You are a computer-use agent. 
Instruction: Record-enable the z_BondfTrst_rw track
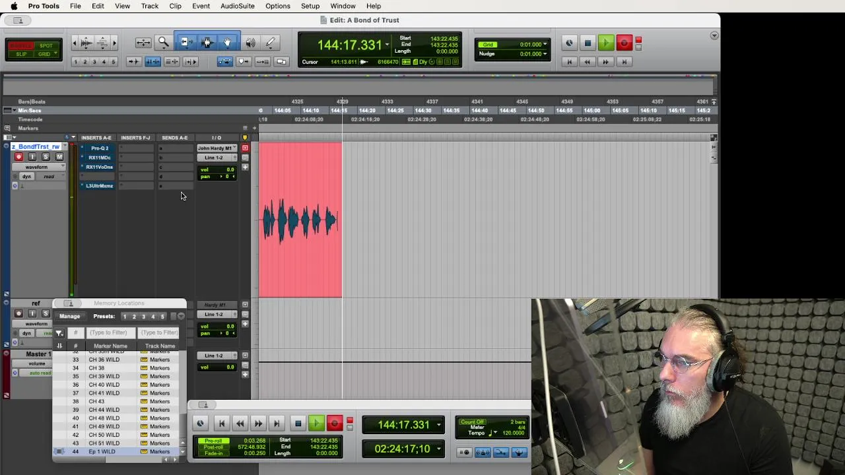point(18,157)
